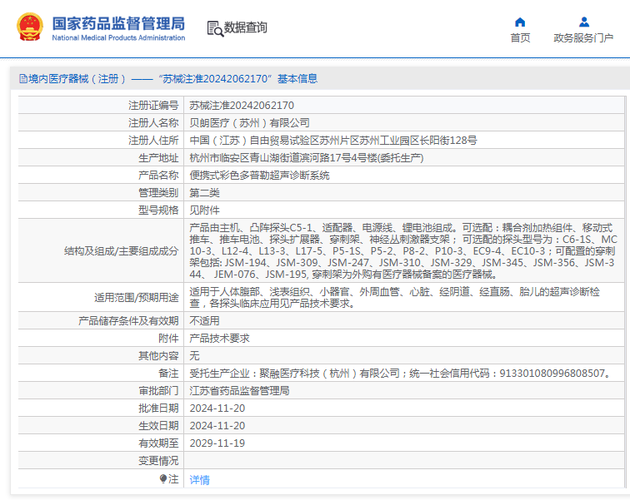Click the 批准日期 value 2024-11-20
The image size is (630, 500).
pos(217,408)
